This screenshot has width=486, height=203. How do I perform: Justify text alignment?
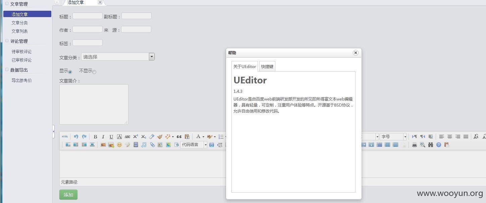[x=466, y=136]
